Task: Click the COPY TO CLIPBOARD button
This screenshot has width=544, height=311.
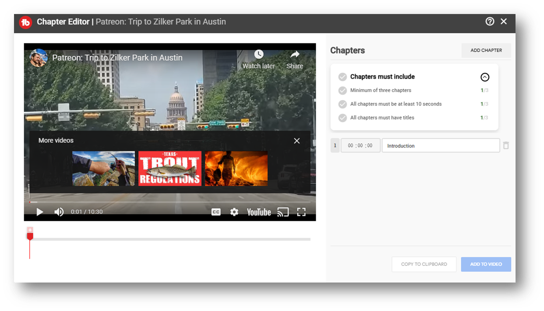Action: (424, 264)
